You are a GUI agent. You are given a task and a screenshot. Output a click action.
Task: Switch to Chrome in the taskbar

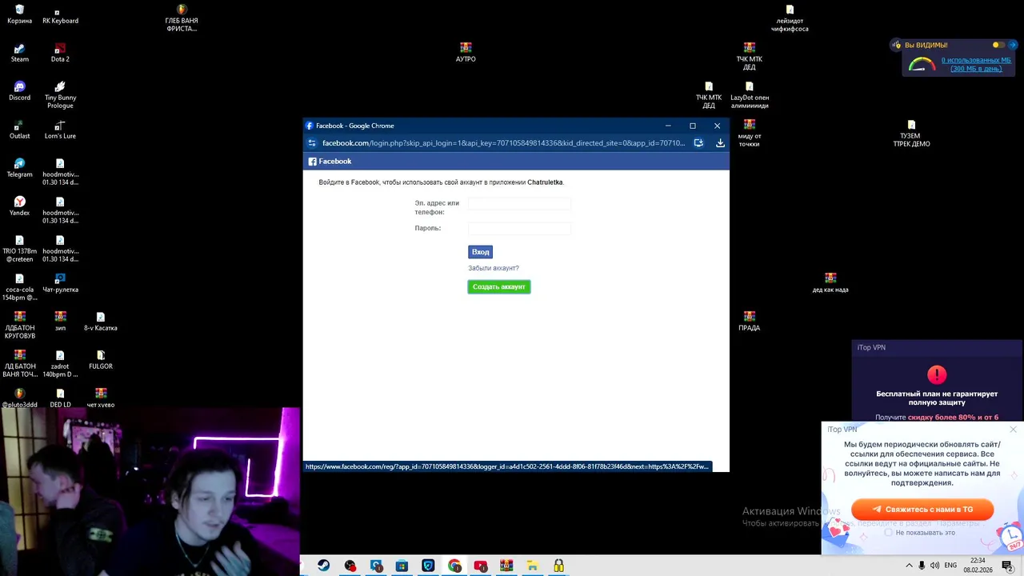tap(454, 566)
